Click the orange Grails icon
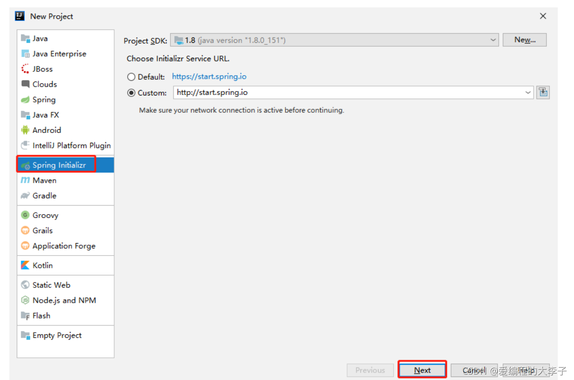 click(x=25, y=230)
